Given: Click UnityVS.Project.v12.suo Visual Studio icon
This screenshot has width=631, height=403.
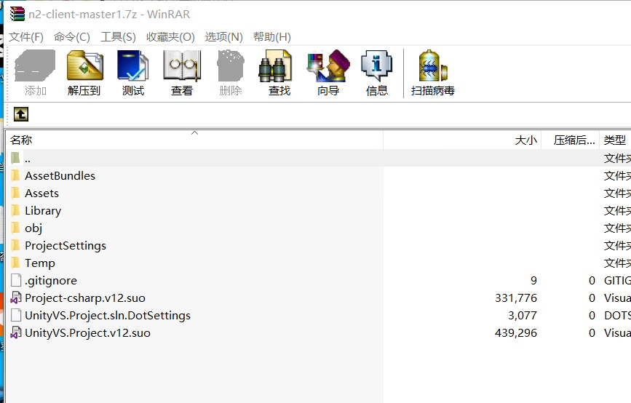Looking at the screenshot, I should click(x=16, y=332).
